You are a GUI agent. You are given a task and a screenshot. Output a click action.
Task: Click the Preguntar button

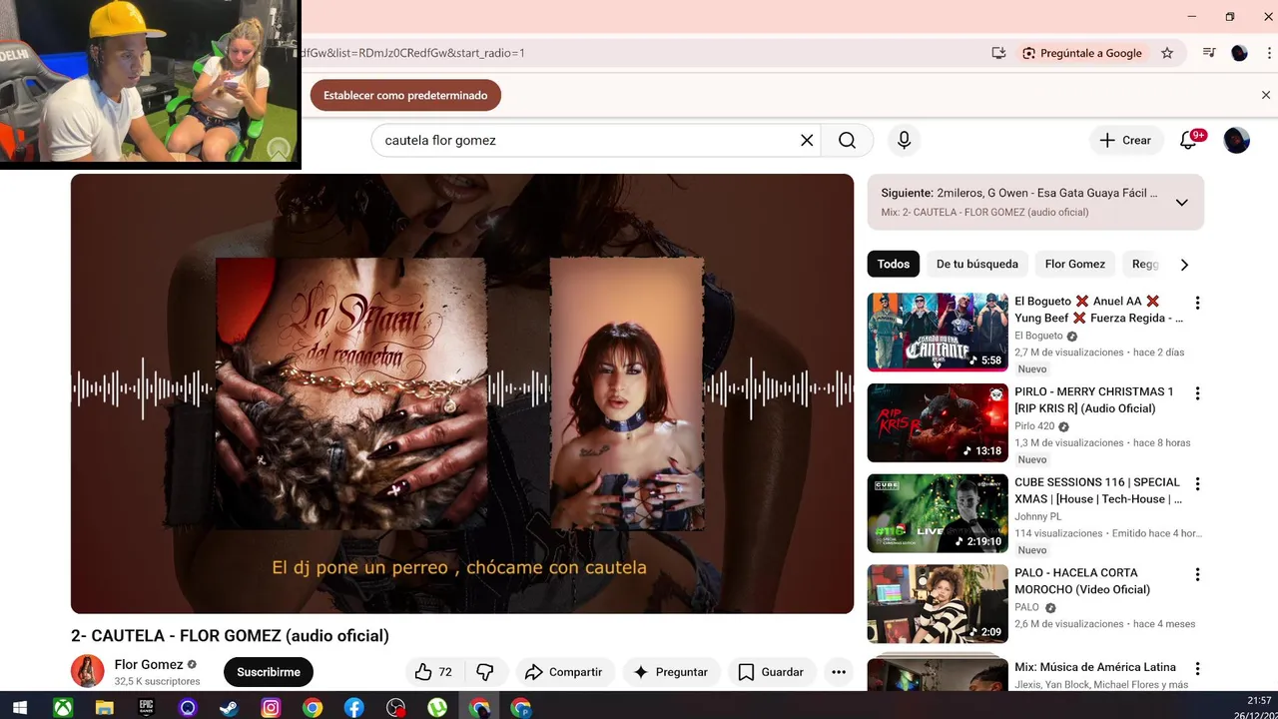[671, 672]
